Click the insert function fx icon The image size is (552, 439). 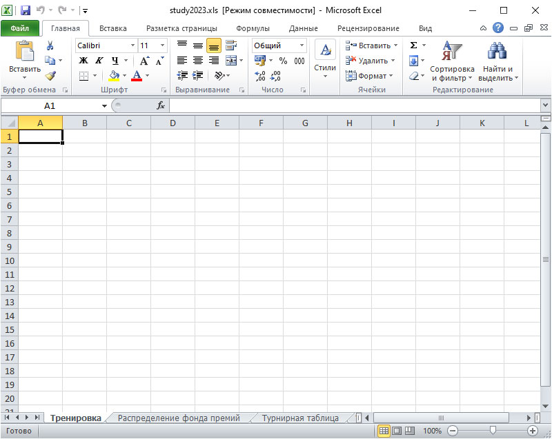click(161, 105)
